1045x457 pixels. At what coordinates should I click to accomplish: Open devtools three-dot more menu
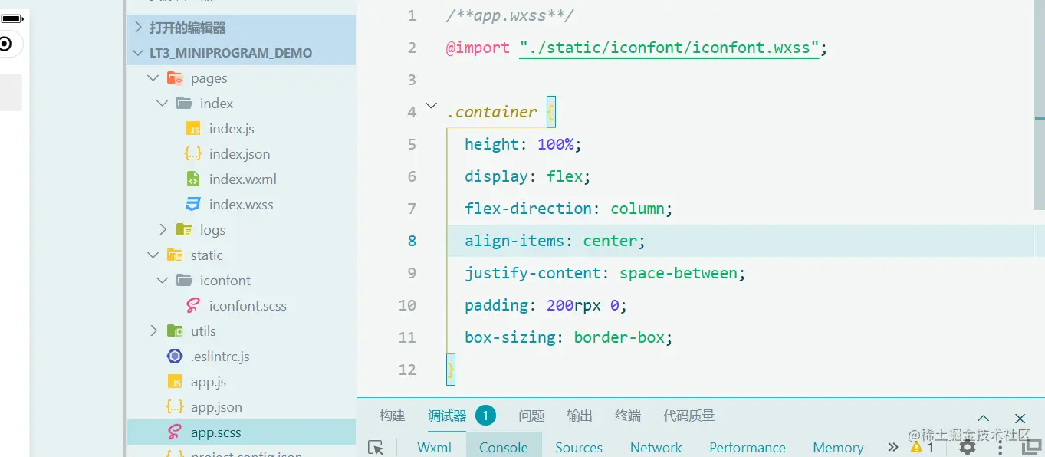tap(1001, 447)
